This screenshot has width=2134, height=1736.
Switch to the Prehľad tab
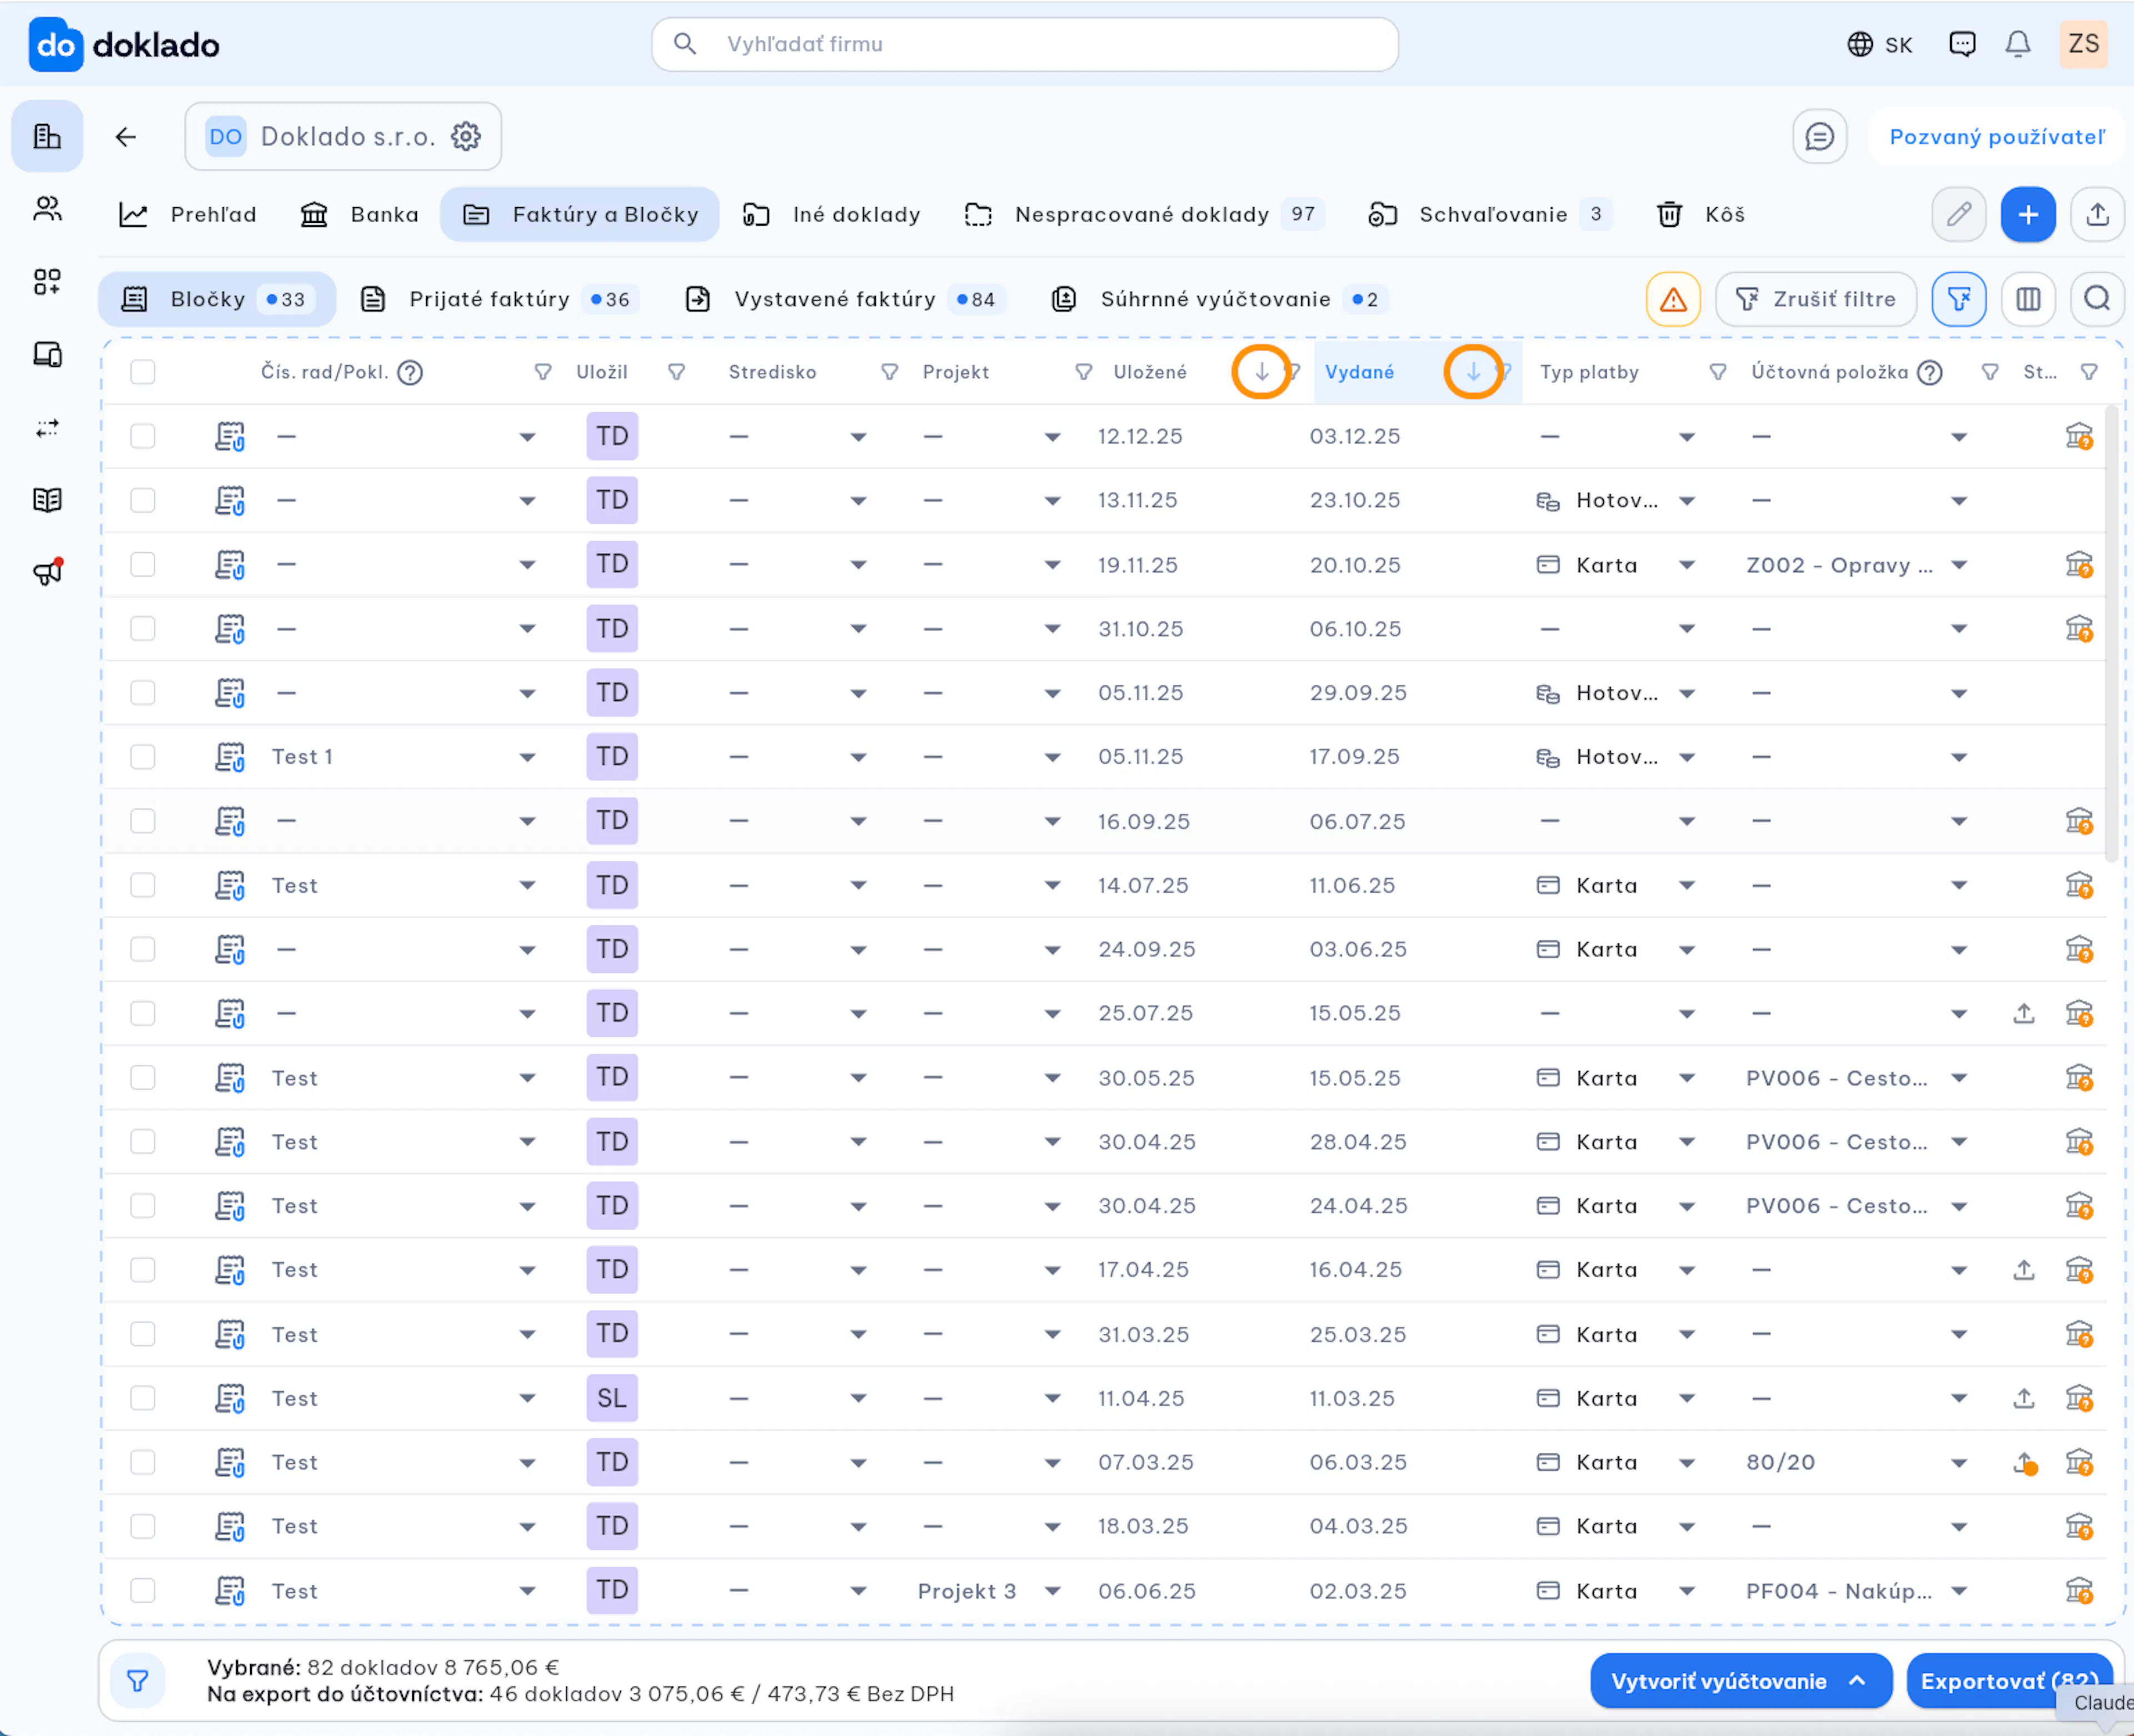click(x=188, y=214)
